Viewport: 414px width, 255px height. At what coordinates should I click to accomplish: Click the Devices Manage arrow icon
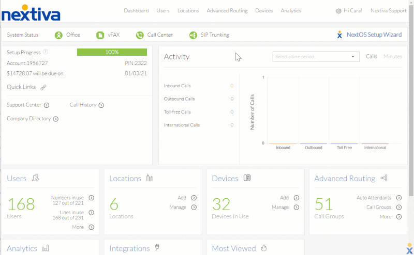(296, 207)
